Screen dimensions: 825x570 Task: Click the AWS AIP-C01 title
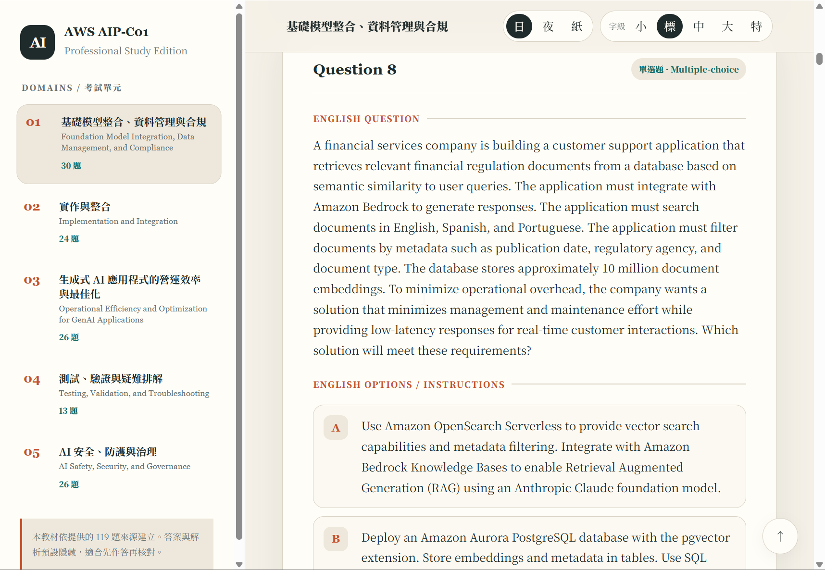point(106,32)
